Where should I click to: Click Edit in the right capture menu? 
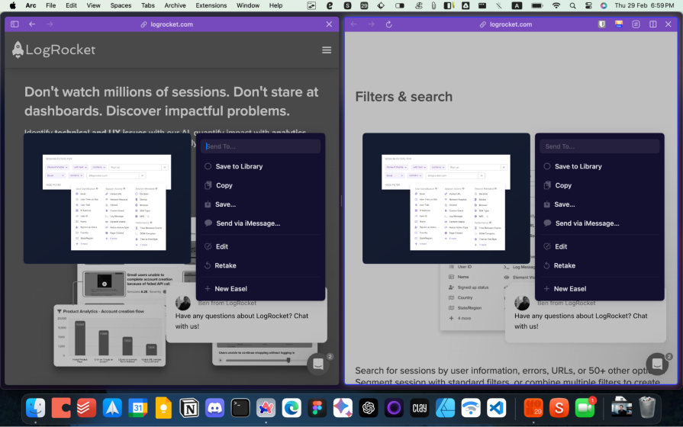point(561,246)
